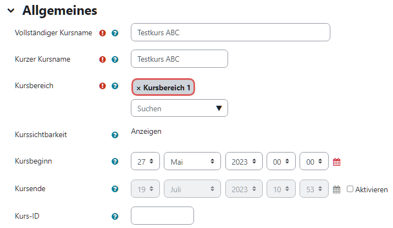The width and height of the screenshot is (393, 228).
Task: Show help for Kursbereich field
Action: (x=115, y=86)
